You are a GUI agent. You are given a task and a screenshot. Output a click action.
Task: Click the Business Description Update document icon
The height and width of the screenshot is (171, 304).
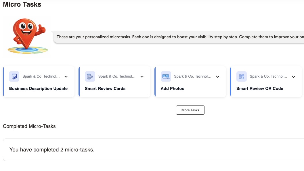pos(14,76)
